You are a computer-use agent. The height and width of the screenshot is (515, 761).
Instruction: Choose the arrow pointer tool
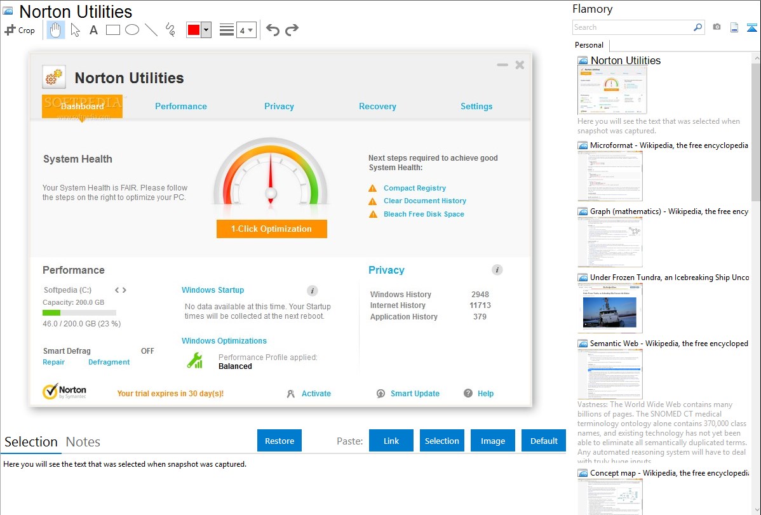(x=75, y=30)
